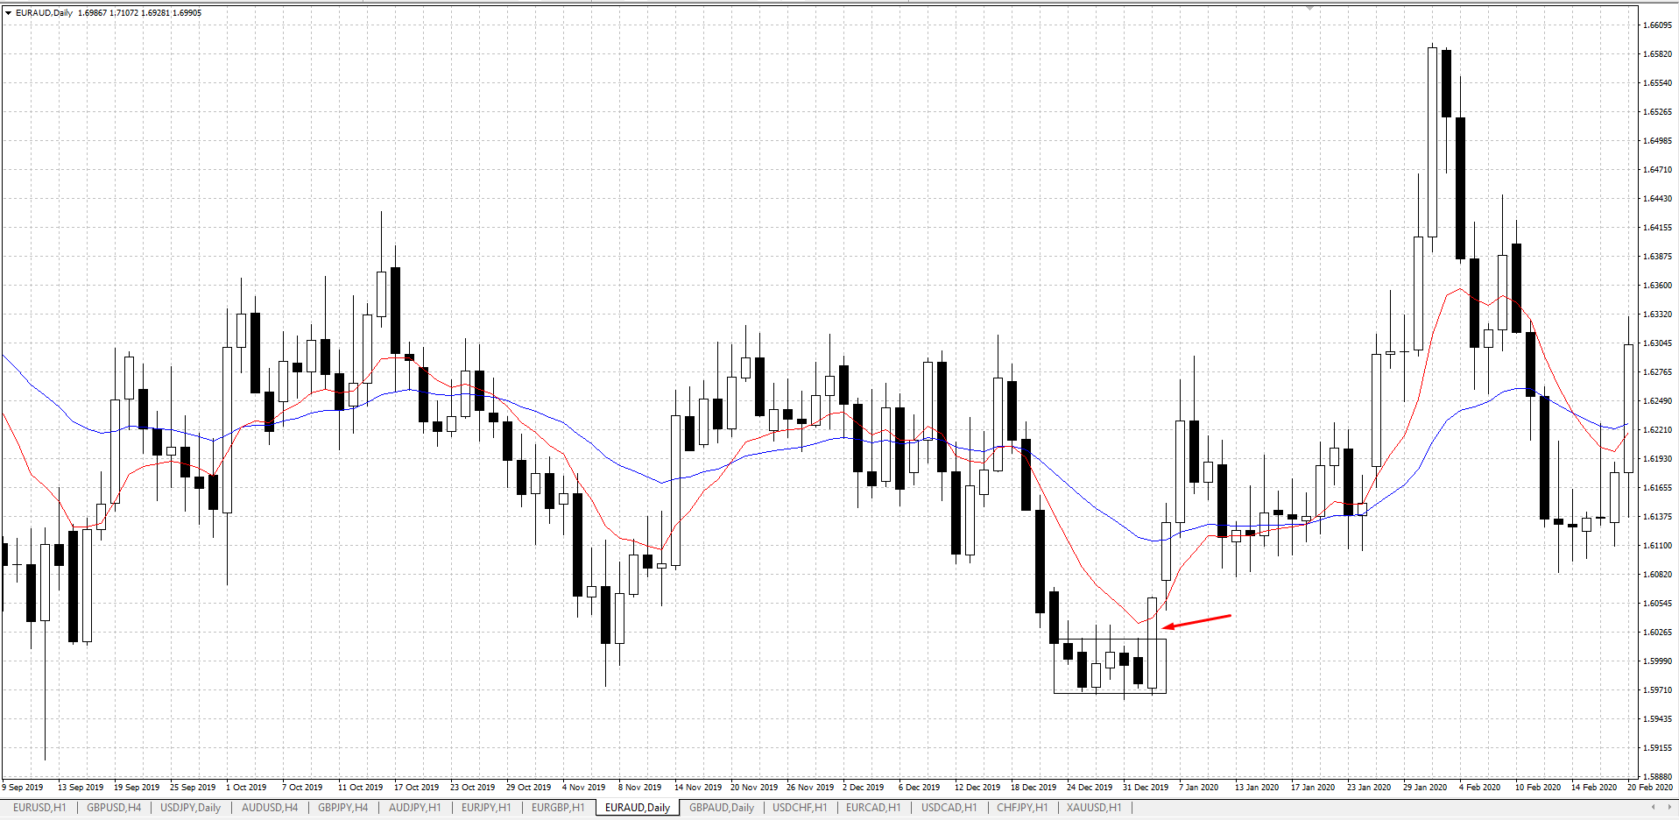Switch to XAUUSD,H1 gold chart tab
This screenshot has width=1679, height=820.
1094,808
